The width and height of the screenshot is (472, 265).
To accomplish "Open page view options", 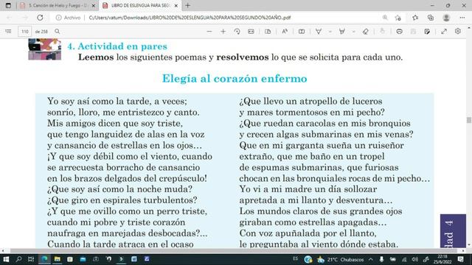I will (268, 32).
